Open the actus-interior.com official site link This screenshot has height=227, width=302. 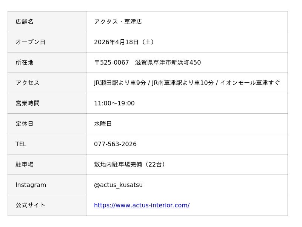(142, 205)
